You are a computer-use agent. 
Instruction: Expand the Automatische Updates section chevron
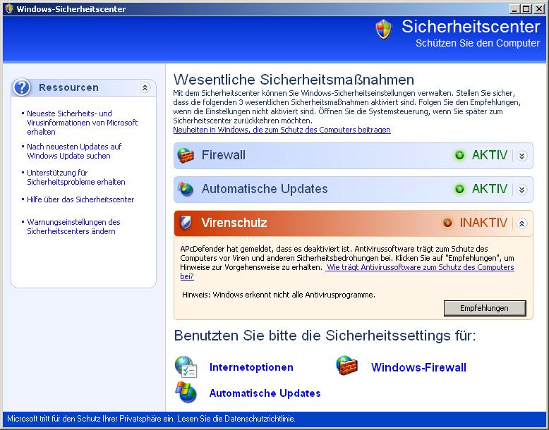[x=521, y=190]
